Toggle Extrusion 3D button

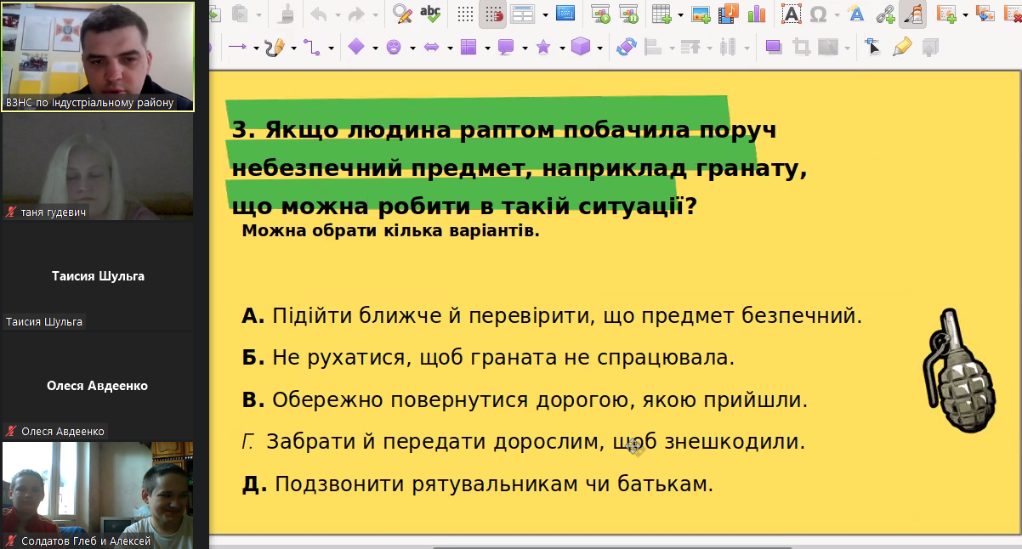click(x=929, y=47)
